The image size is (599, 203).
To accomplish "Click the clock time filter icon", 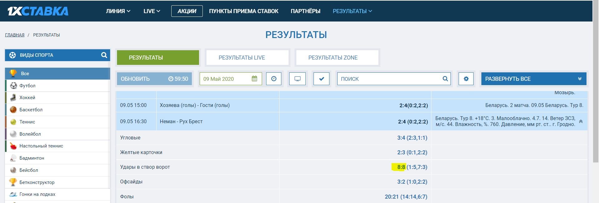I will click(274, 79).
